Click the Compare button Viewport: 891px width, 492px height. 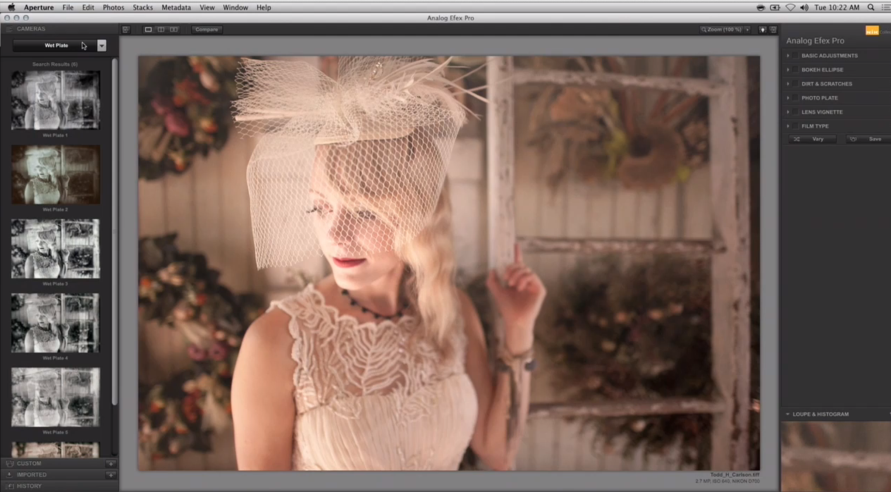pyautogui.click(x=207, y=30)
